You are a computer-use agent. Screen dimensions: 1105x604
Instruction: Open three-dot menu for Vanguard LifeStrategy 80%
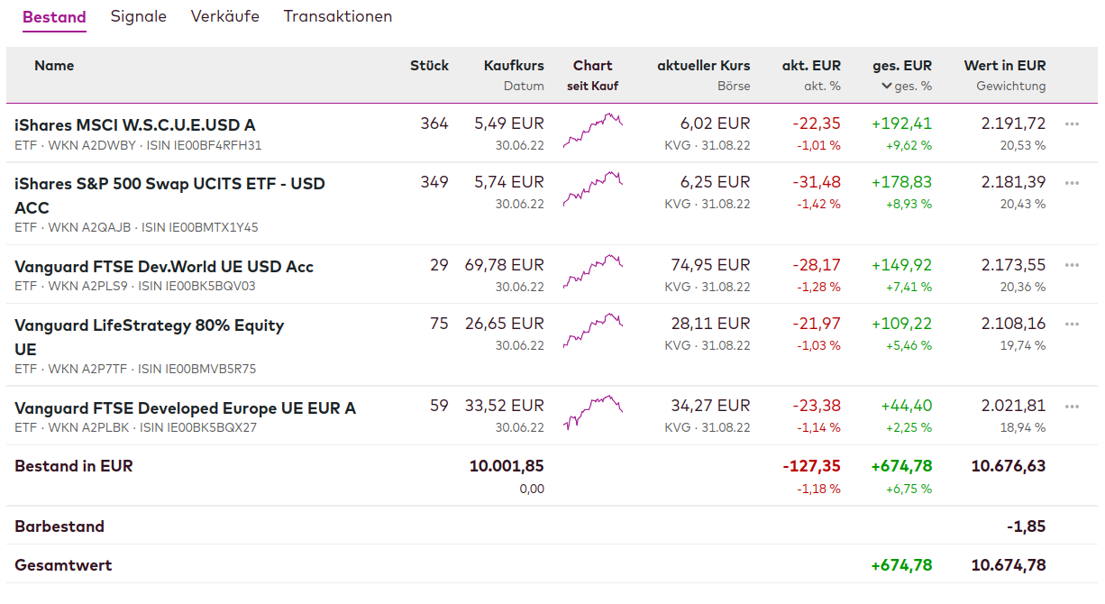[x=1072, y=324]
